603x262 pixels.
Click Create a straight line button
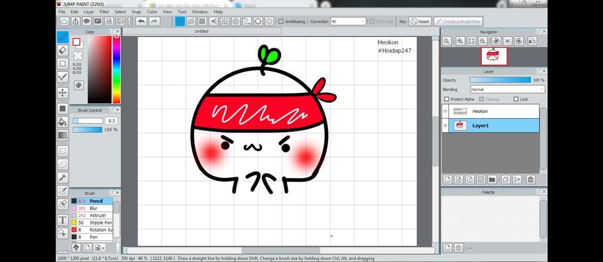point(458,22)
